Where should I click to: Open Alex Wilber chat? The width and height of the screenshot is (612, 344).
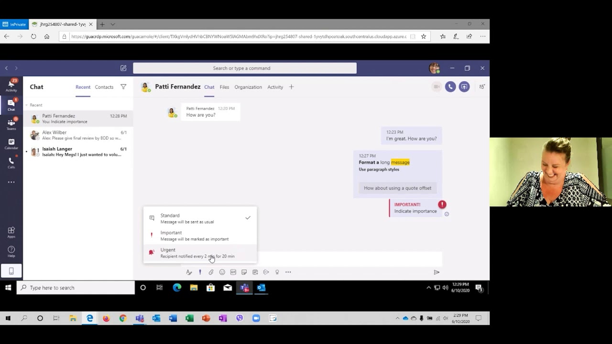click(78, 135)
